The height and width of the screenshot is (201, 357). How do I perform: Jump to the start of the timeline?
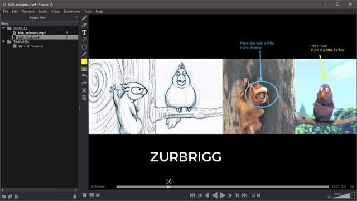(192, 195)
